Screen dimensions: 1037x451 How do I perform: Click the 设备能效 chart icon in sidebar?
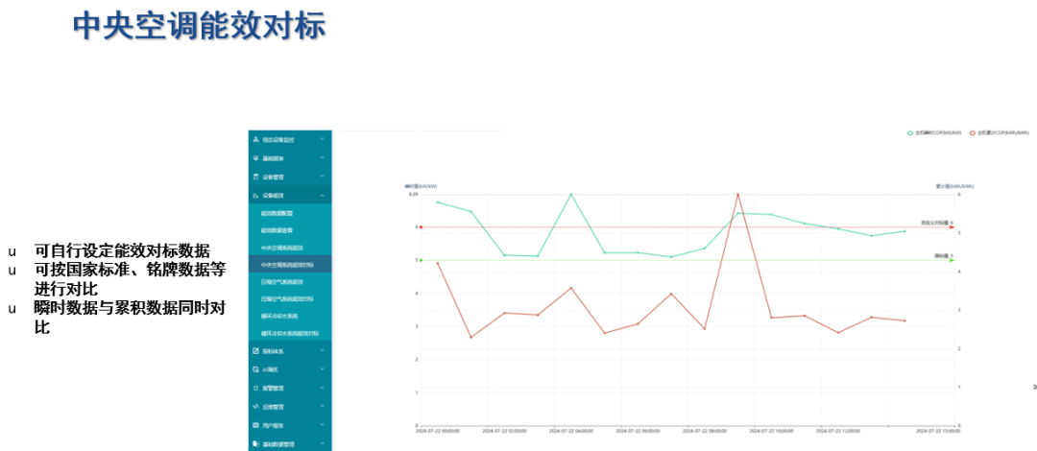coord(255,196)
